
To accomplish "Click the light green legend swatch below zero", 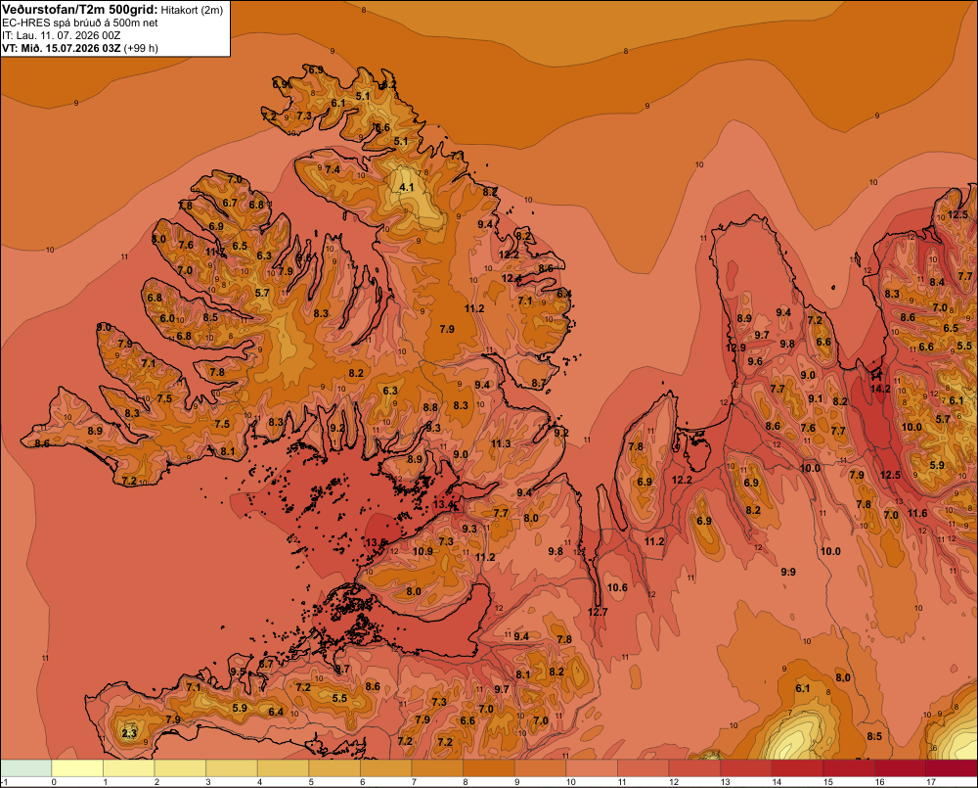I will [x=26, y=767].
